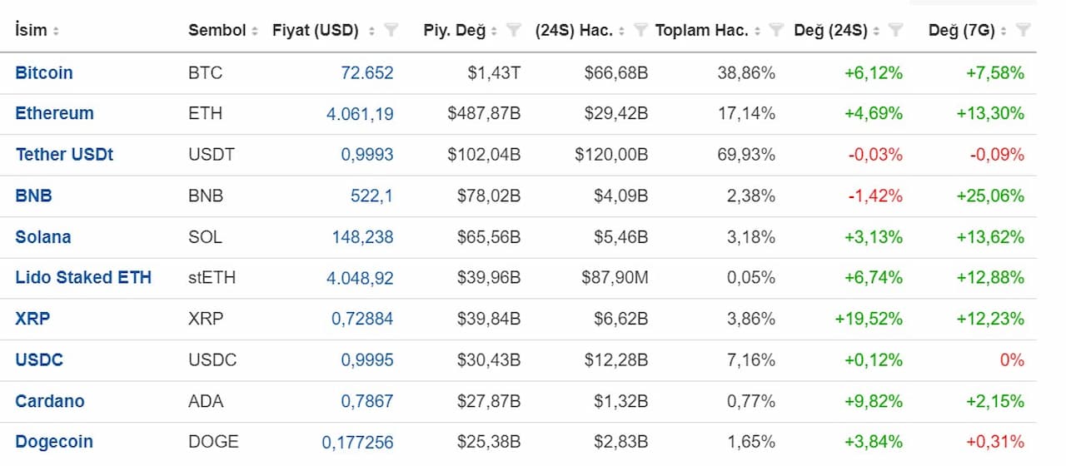
Task: Open the Bitcoin link
Action: pos(44,72)
